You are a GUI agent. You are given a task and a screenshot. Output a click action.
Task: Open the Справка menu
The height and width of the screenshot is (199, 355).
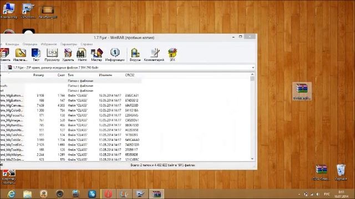click(x=87, y=44)
